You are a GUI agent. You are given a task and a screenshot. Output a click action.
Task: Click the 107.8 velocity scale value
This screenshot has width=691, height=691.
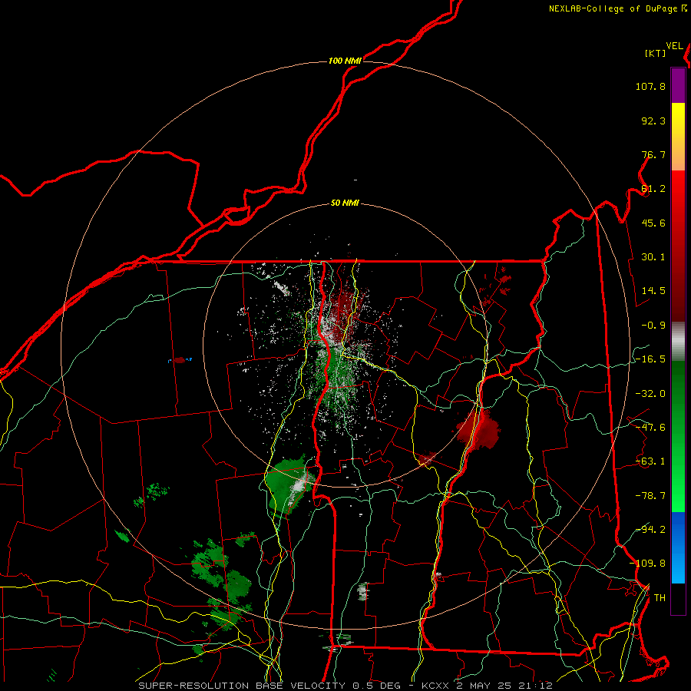pyautogui.click(x=650, y=86)
